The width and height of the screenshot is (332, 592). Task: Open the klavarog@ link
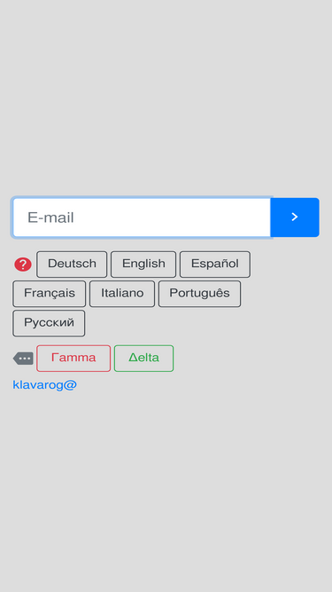45,384
